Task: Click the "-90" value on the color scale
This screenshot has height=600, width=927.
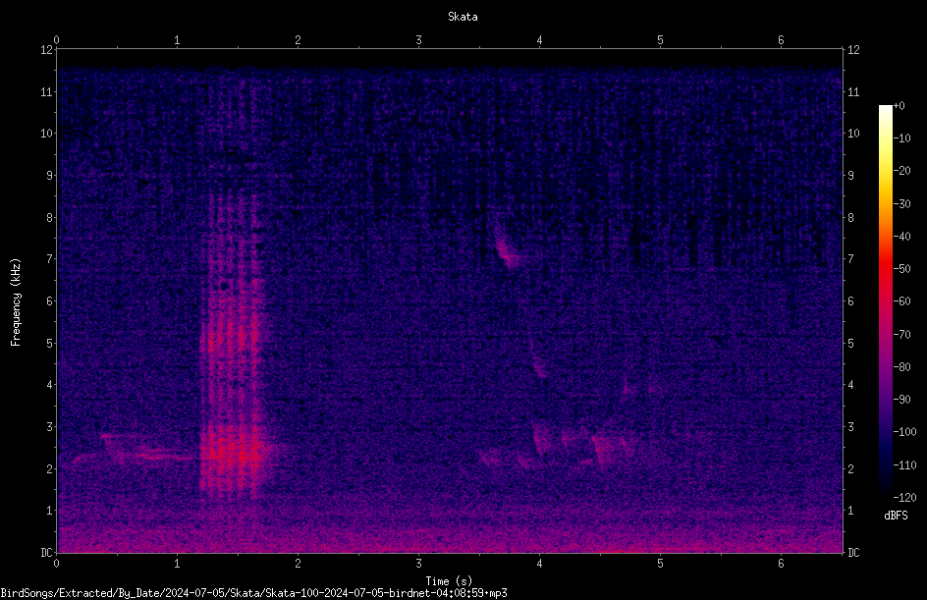Action: (x=901, y=400)
